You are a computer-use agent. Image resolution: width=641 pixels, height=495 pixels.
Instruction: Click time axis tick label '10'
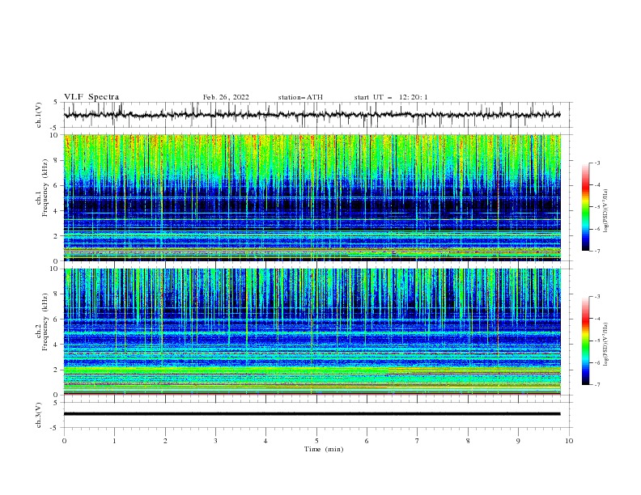pyautogui.click(x=569, y=441)
